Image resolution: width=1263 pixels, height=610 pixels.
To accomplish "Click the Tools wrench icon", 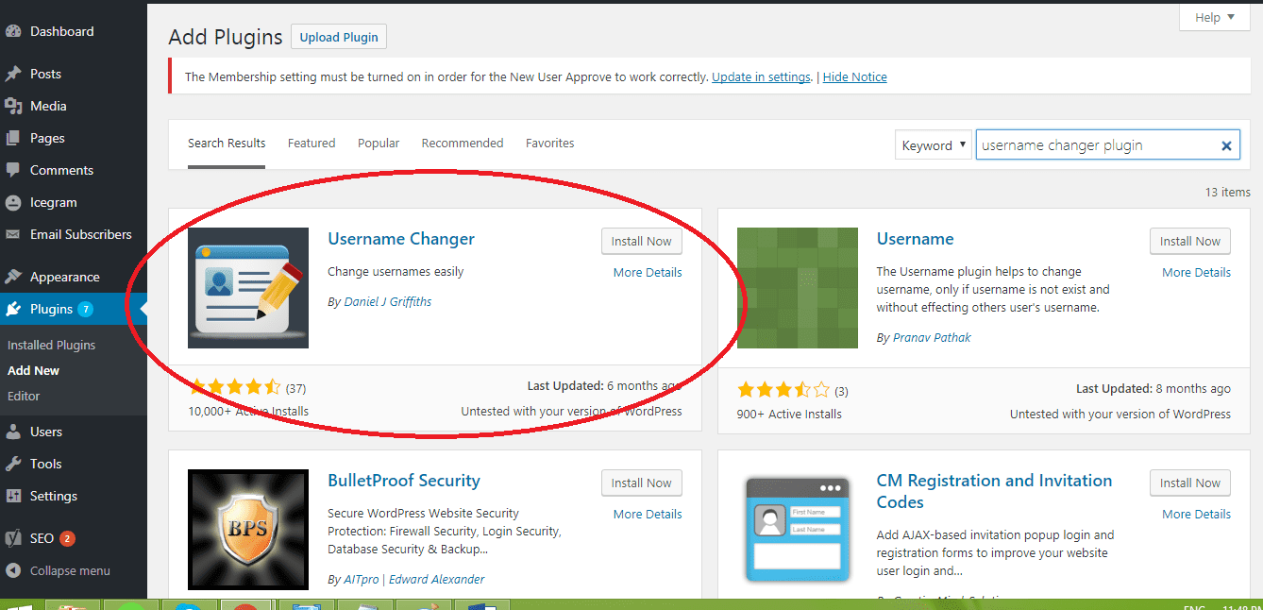I will pos(13,464).
